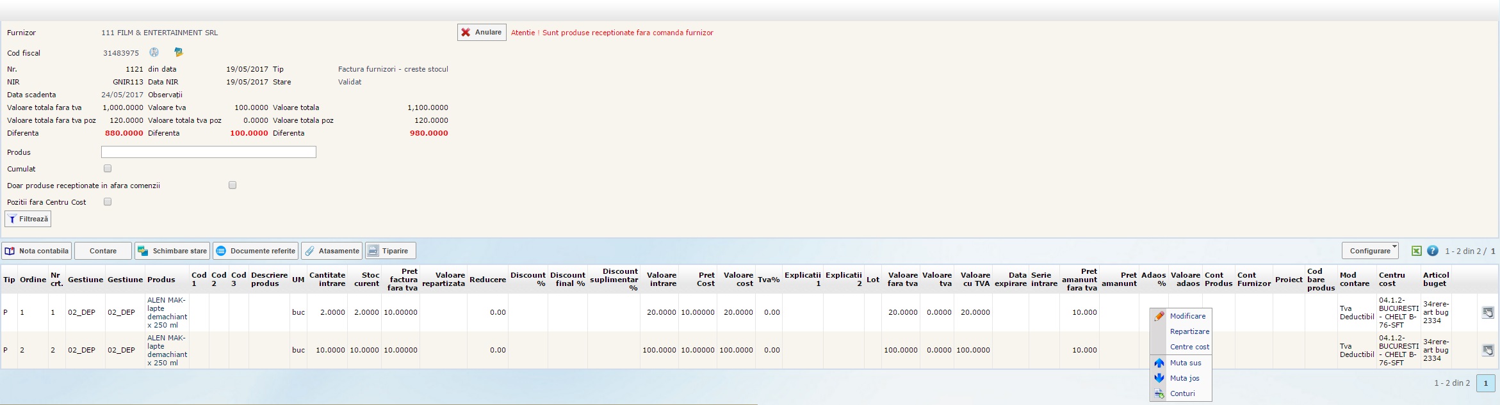The height and width of the screenshot is (405, 1500).
Task: Open the row actions icon for second row
Action: (1488, 350)
